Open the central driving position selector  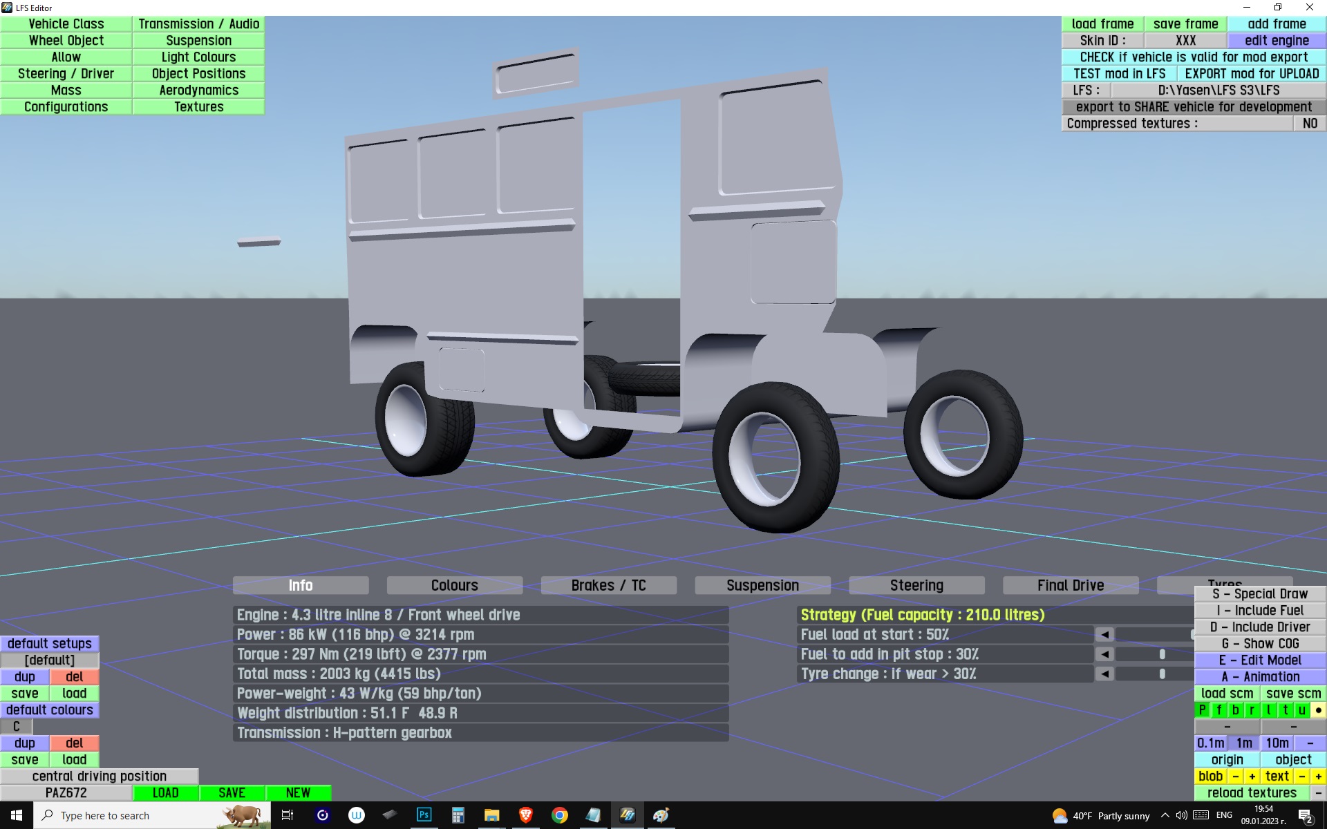pos(99,776)
